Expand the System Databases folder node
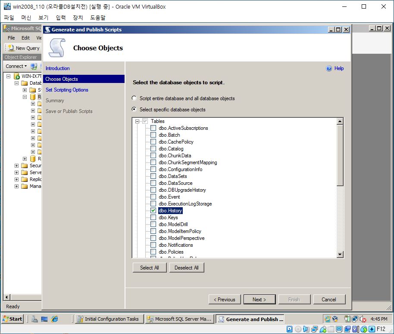This screenshot has width=394, height=334. point(25,90)
